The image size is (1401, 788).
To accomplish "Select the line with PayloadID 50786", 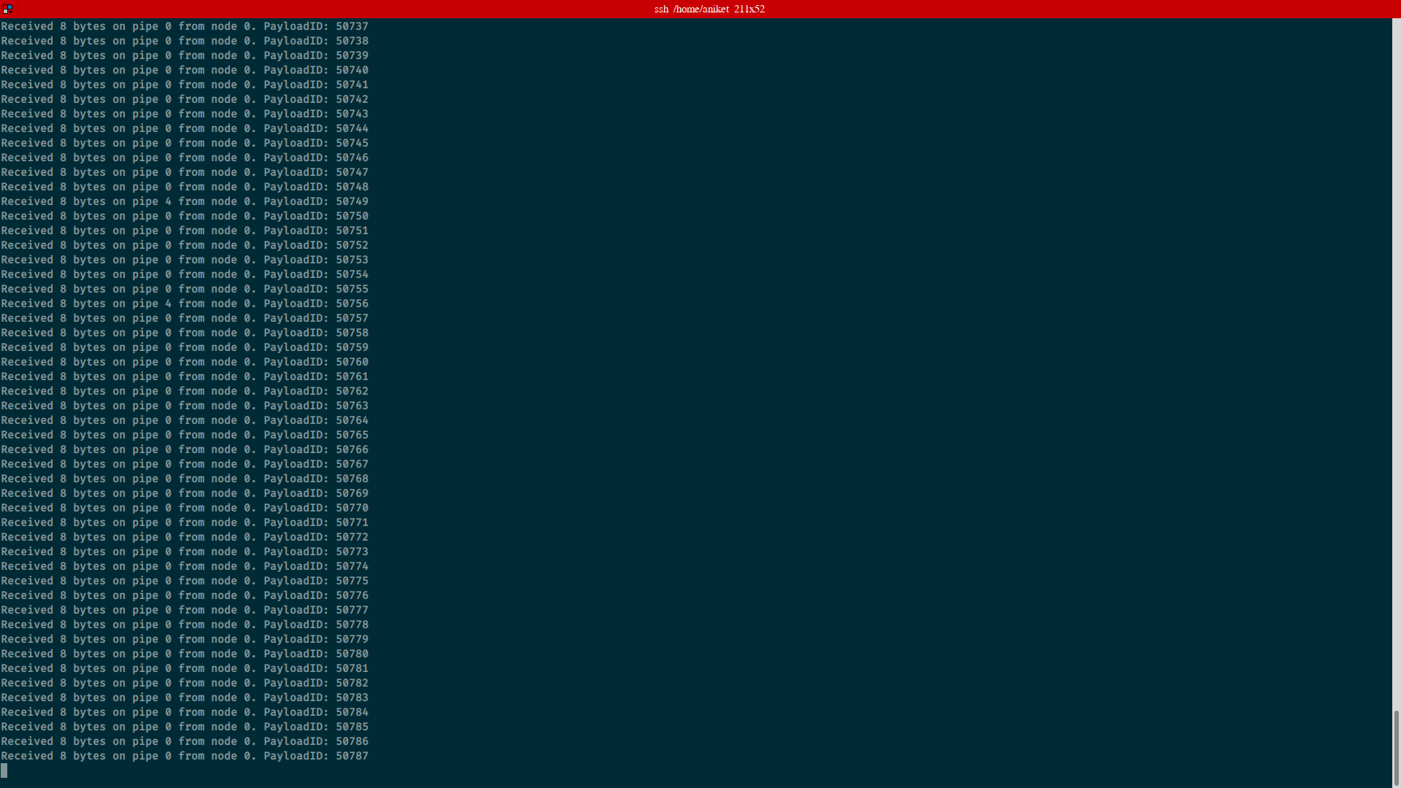I will (182, 741).
